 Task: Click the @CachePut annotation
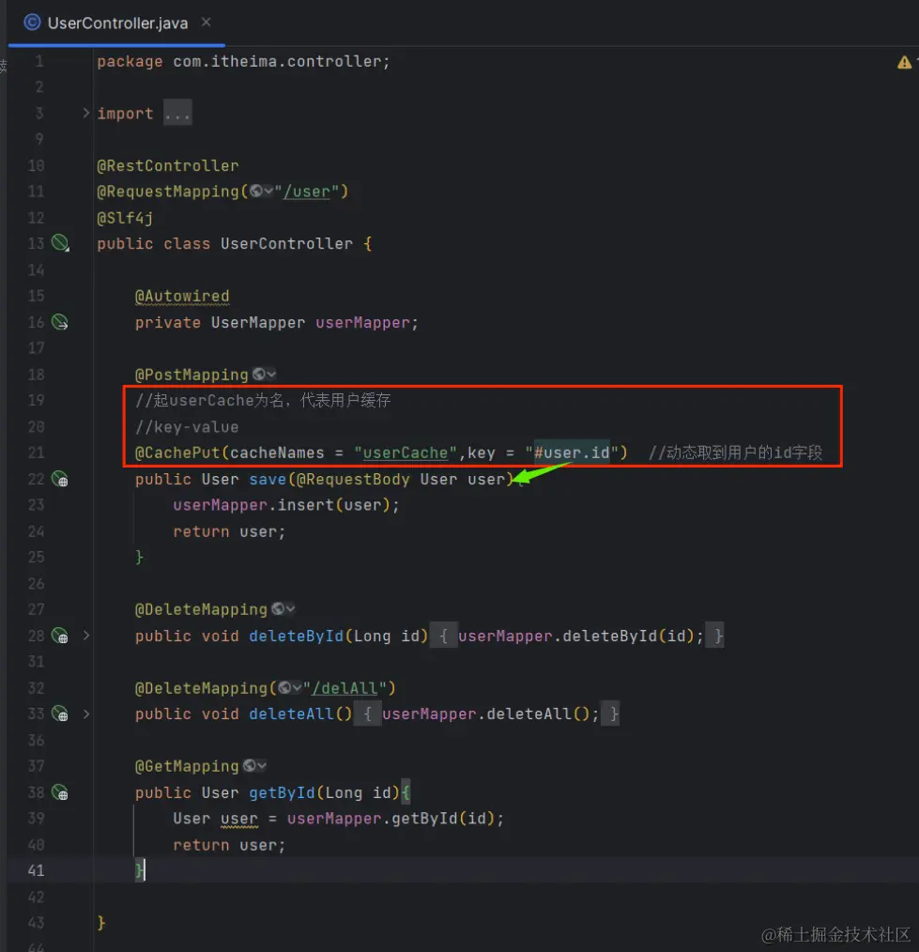(177, 453)
